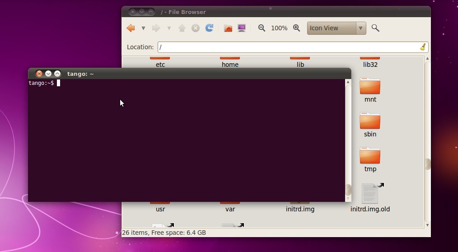This screenshot has height=252, width=458.
Task: Click the terminal scrollbar handle
Action: (348, 190)
